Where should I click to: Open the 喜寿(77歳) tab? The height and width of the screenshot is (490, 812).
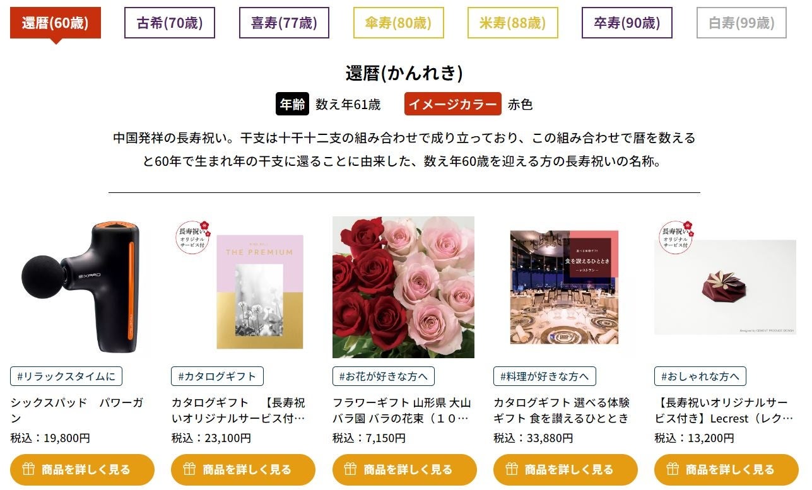pos(284,23)
